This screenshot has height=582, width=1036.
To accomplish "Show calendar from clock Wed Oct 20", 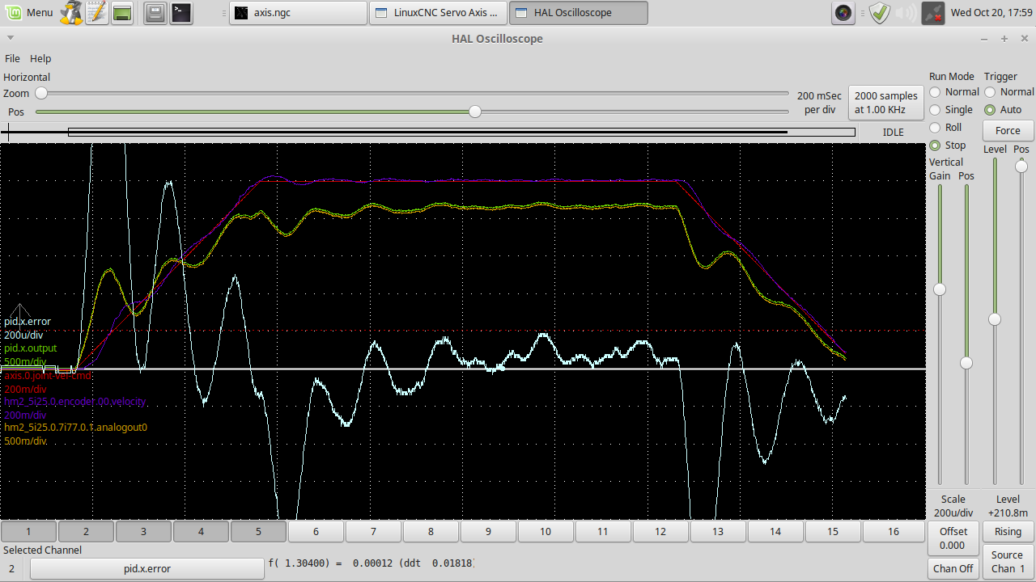I will [x=991, y=13].
